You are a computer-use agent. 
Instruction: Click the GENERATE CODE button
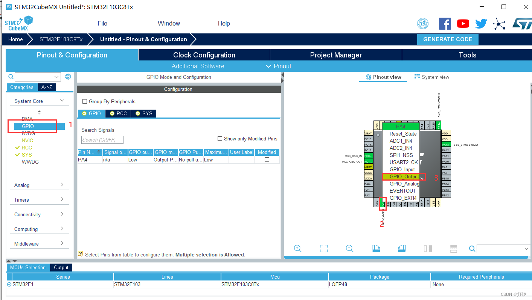tap(448, 39)
